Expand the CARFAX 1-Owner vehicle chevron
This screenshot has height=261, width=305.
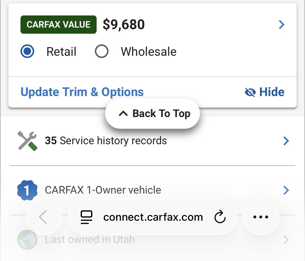286,190
